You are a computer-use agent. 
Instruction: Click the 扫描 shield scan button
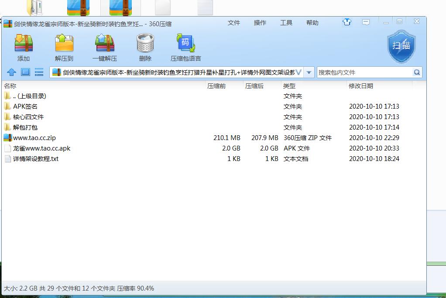pos(401,46)
